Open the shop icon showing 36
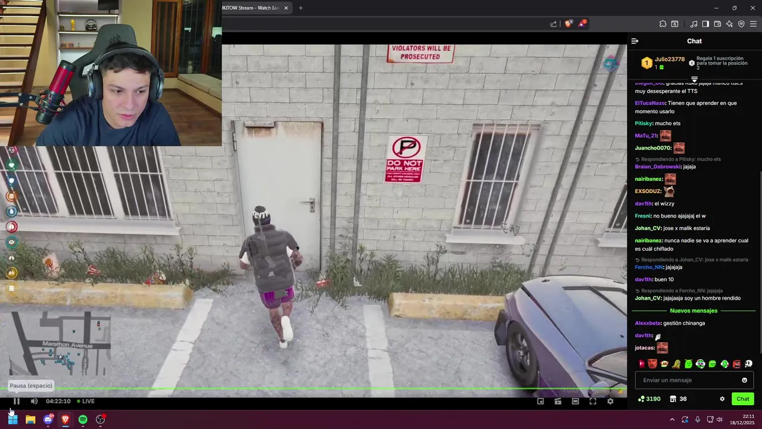Screen dimensions: 762x429 point(678,399)
